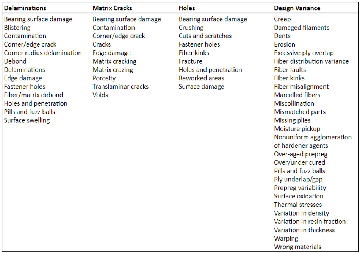Click the Crushing entry
The image size is (360, 253).
pos(191,28)
